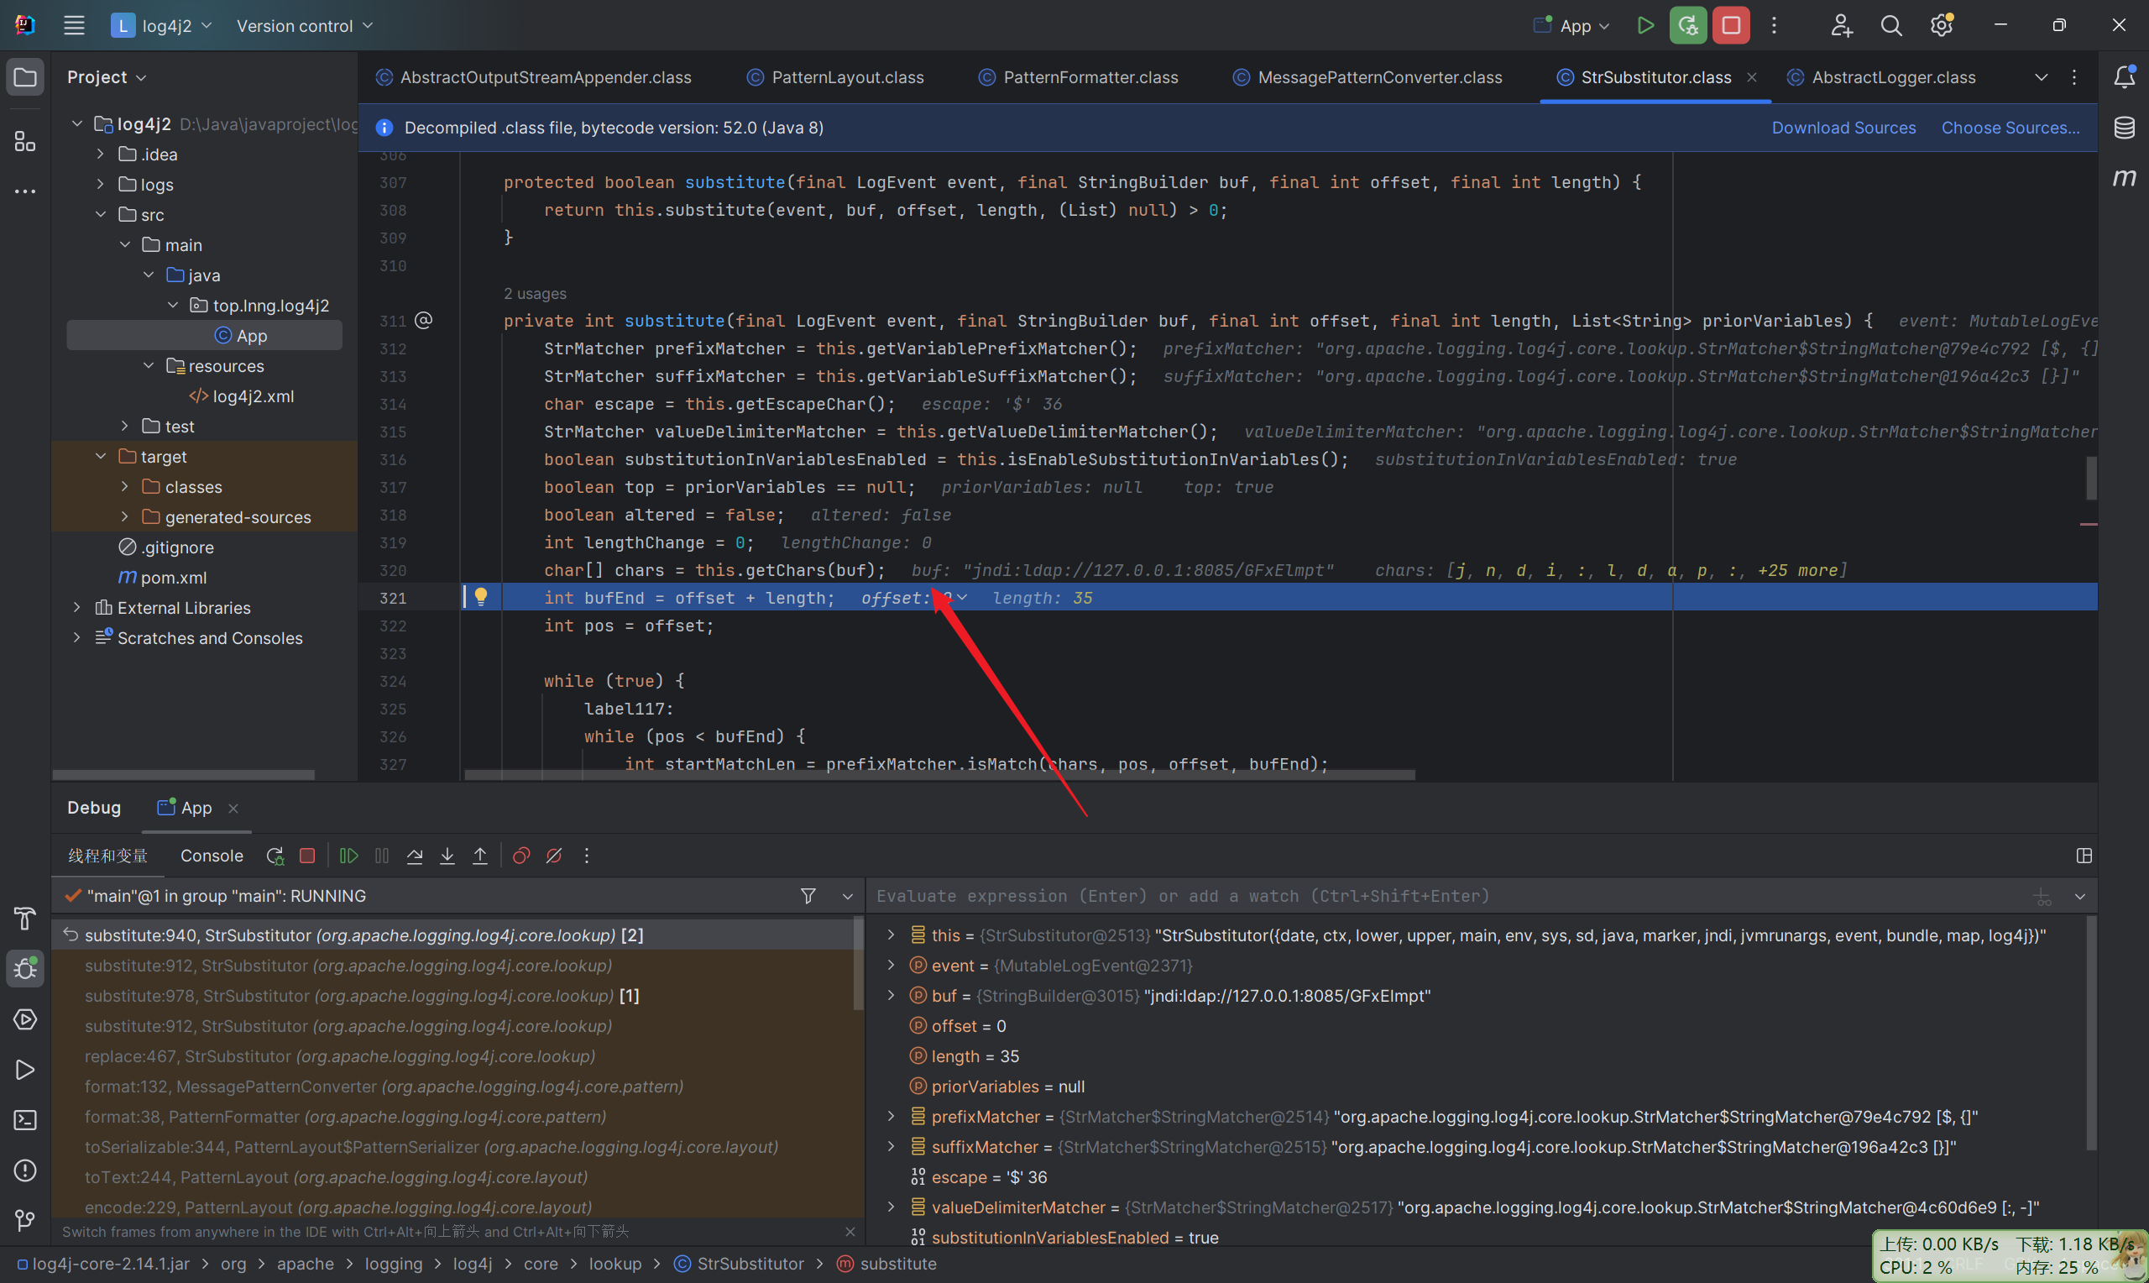Screen dimensions: 2149x1283
Task: Expand External Libraries node
Action: pos(76,608)
